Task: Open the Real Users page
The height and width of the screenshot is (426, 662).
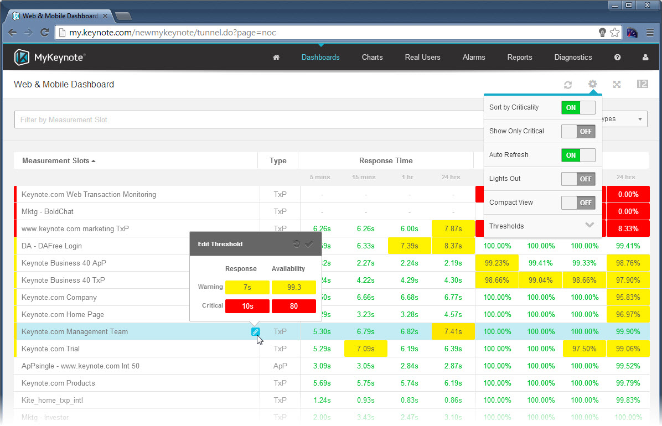Action: click(x=422, y=57)
